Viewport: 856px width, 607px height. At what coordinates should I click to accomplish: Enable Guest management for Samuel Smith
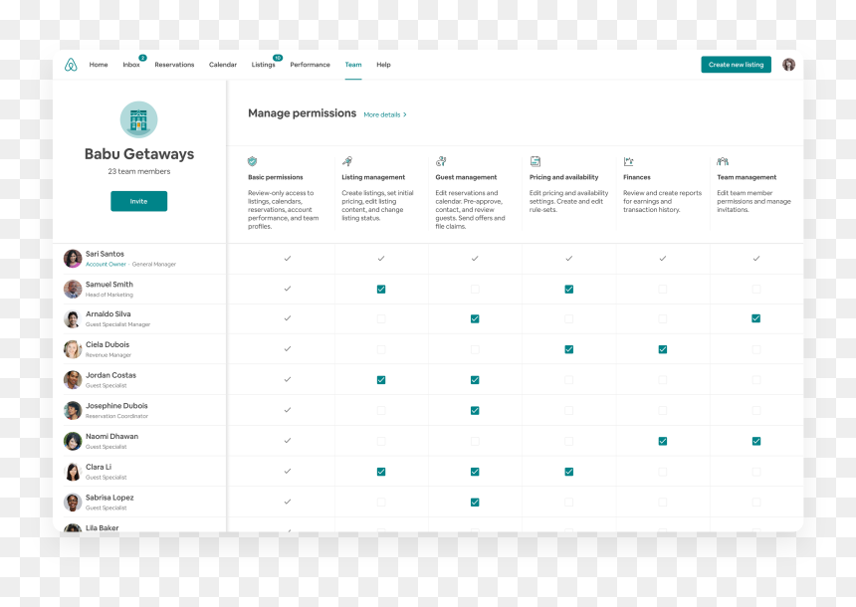pyautogui.click(x=475, y=290)
